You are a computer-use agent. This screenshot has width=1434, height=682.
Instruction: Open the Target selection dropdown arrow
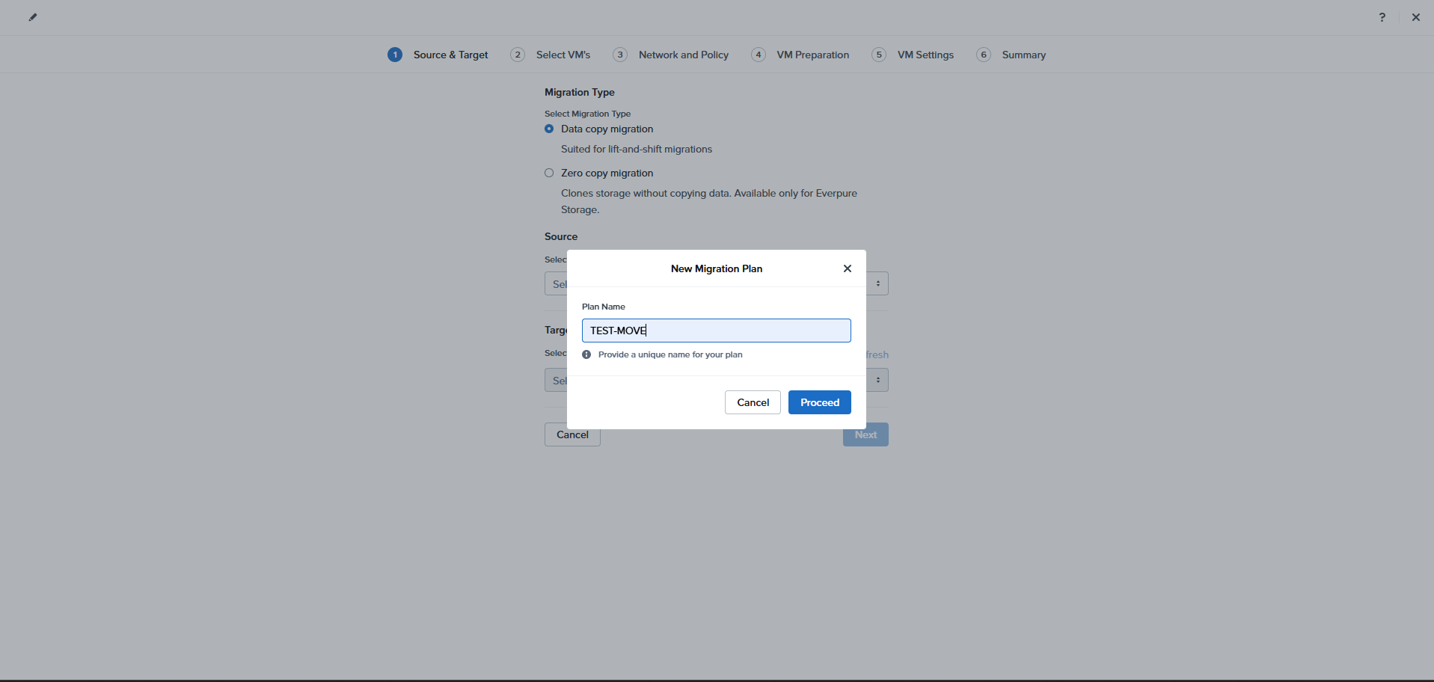(878, 380)
